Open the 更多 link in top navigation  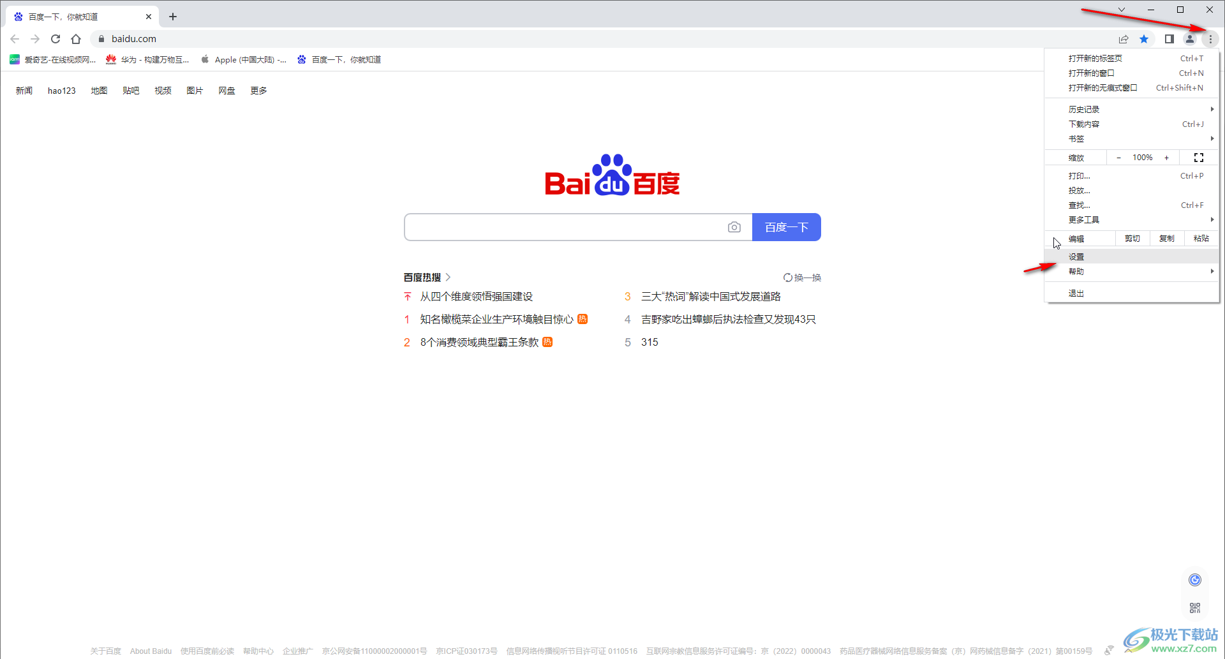click(x=258, y=91)
